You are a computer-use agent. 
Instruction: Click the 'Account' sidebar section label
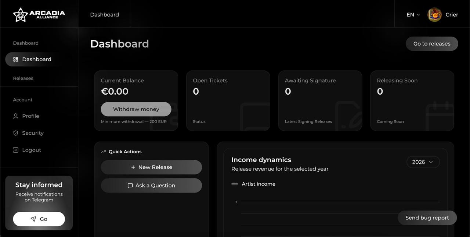[23, 100]
